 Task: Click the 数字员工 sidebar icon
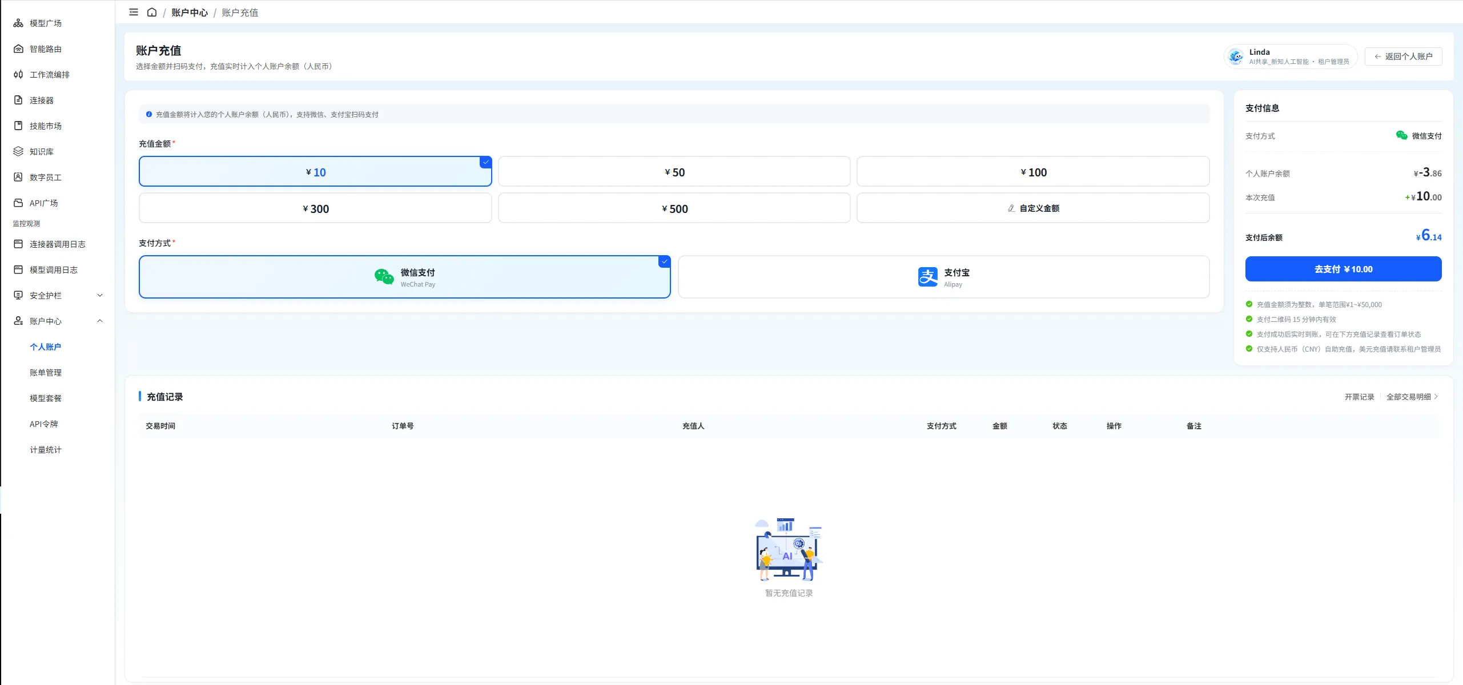pos(18,178)
